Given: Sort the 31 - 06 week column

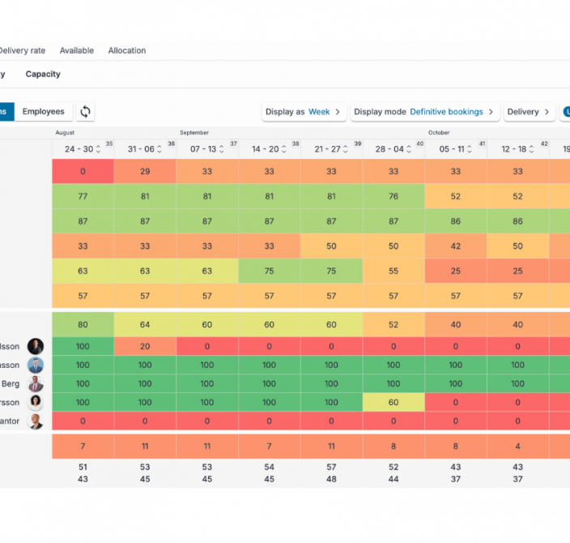Looking at the screenshot, I should [160, 149].
